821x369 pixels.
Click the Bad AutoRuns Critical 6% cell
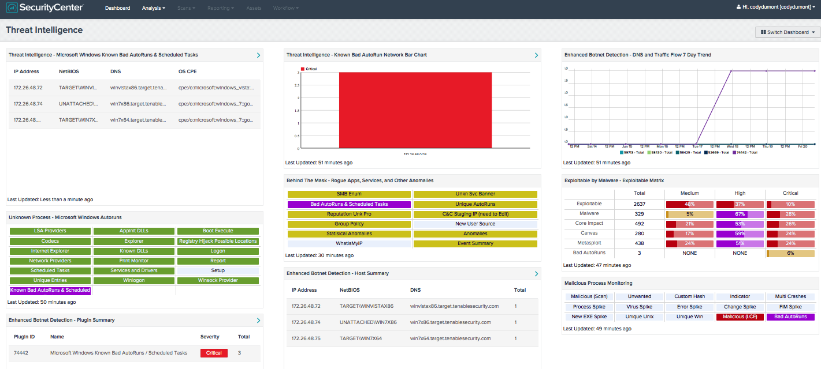pyautogui.click(x=790, y=253)
